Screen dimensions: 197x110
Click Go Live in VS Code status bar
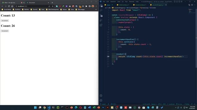point(179,104)
